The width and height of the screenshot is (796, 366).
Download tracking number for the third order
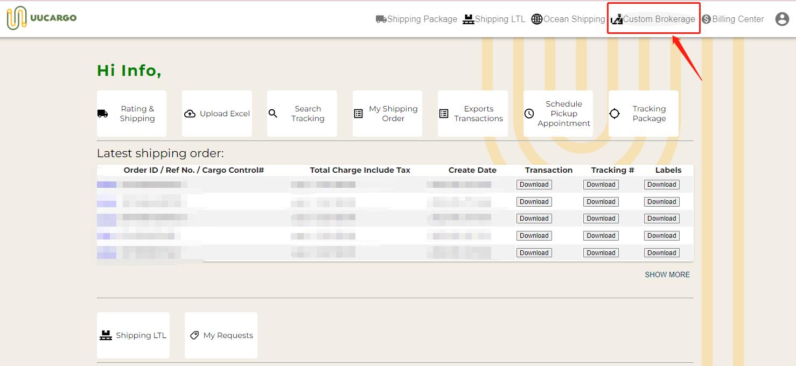click(x=601, y=219)
